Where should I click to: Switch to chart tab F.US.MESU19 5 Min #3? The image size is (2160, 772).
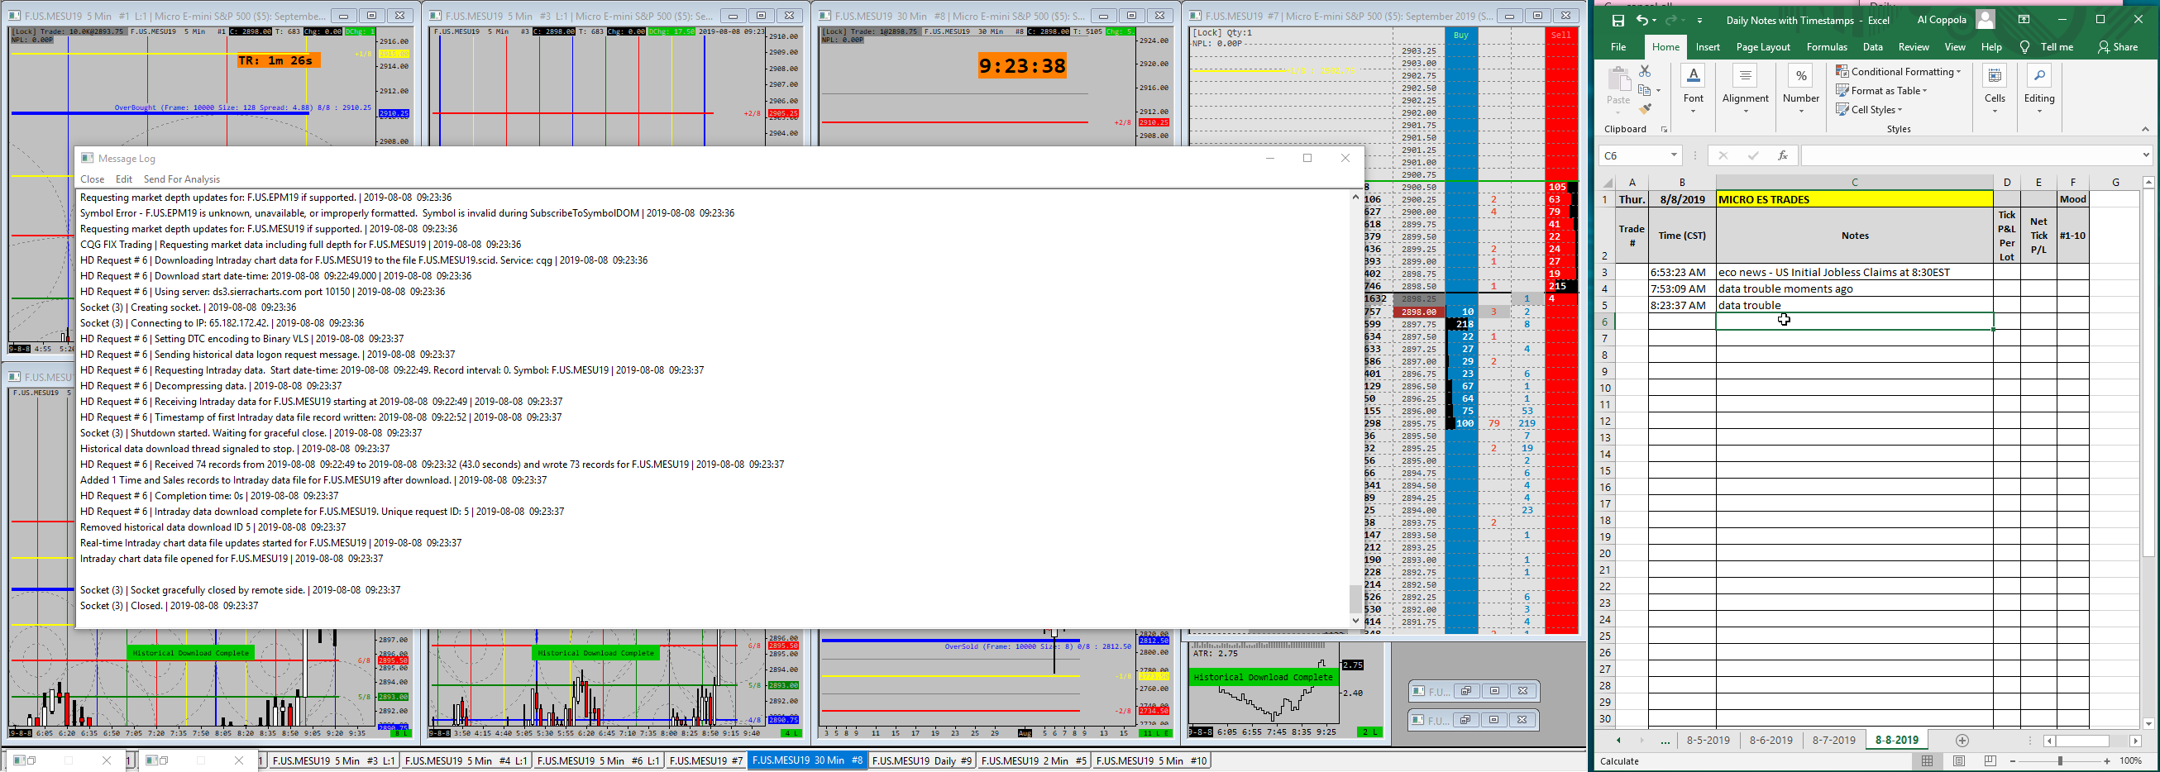[x=333, y=761]
